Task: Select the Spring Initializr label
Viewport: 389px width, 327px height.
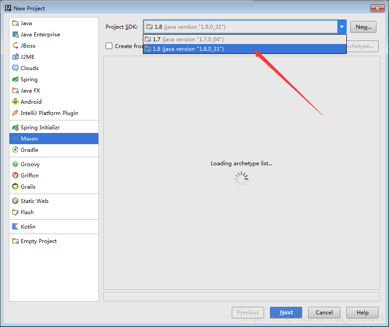Action: [40, 128]
